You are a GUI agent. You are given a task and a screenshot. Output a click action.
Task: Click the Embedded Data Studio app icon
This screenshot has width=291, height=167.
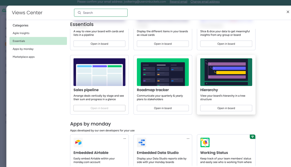142,142
